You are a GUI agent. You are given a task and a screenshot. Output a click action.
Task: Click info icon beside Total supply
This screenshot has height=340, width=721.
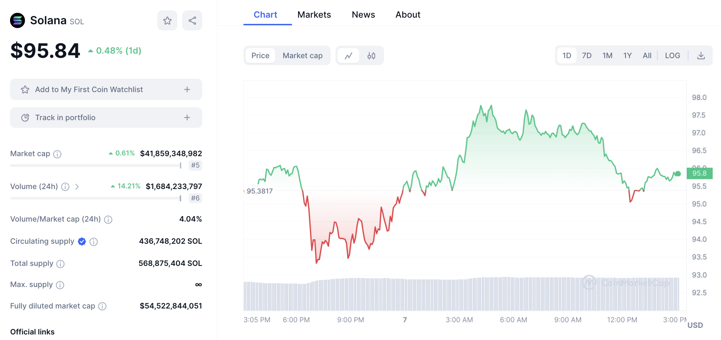61,264
